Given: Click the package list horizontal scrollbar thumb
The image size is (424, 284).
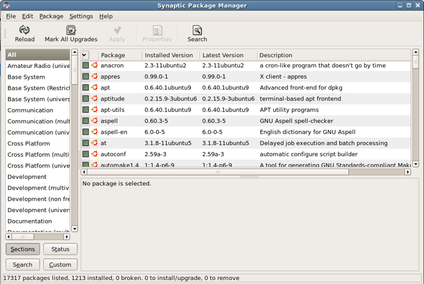Looking at the screenshot, I should pyautogui.click(x=218, y=172).
